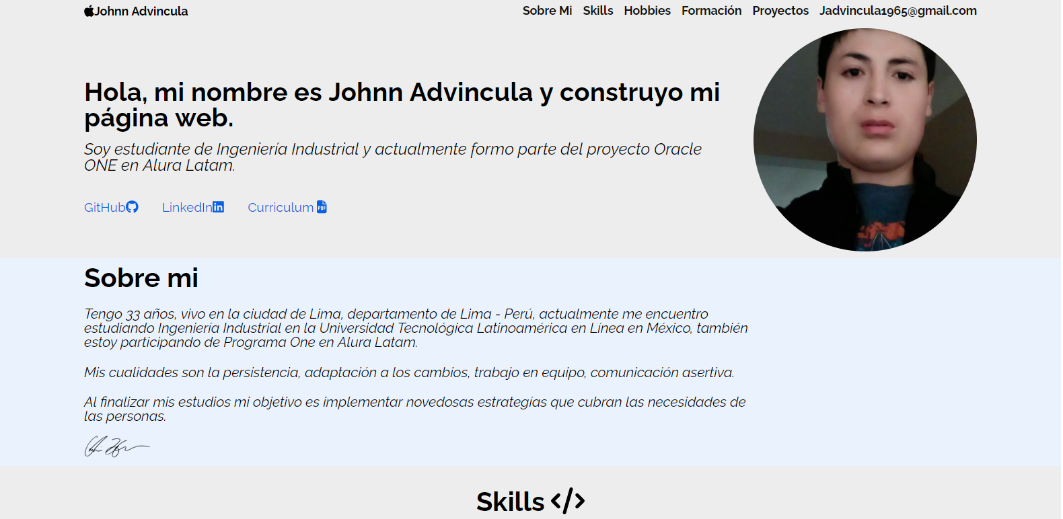Click the Apple logo icon beside Johnn Advincula
This screenshot has width=1063, height=519.
pyautogui.click(x=89, y=11)
